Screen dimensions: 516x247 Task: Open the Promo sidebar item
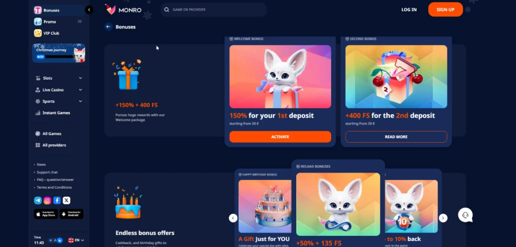click(58, 22)
